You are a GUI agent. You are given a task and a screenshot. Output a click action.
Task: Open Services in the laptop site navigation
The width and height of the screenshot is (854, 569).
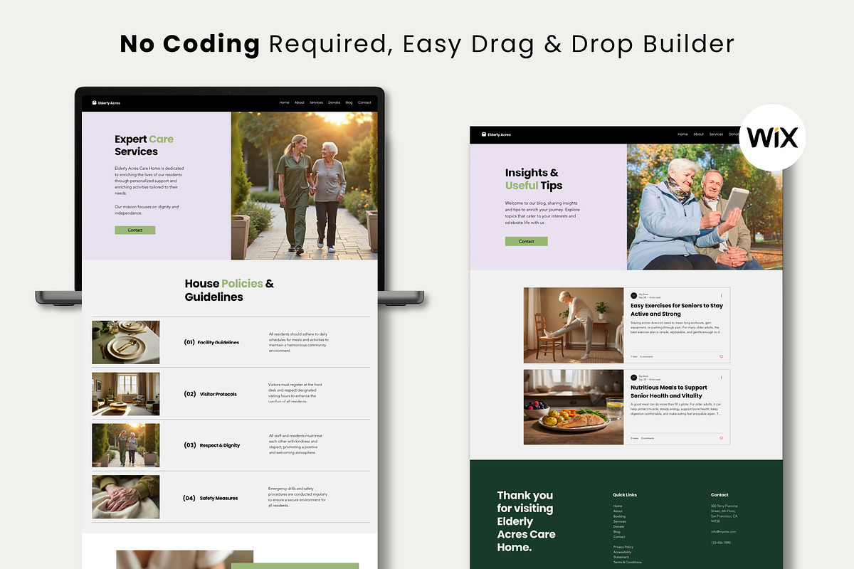pos(316,102)
